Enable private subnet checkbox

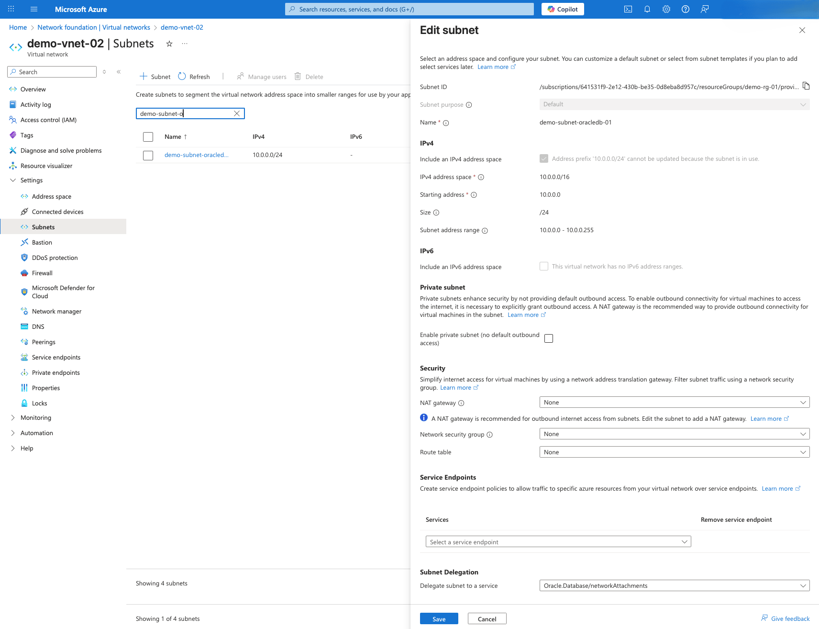pos(549,338)
